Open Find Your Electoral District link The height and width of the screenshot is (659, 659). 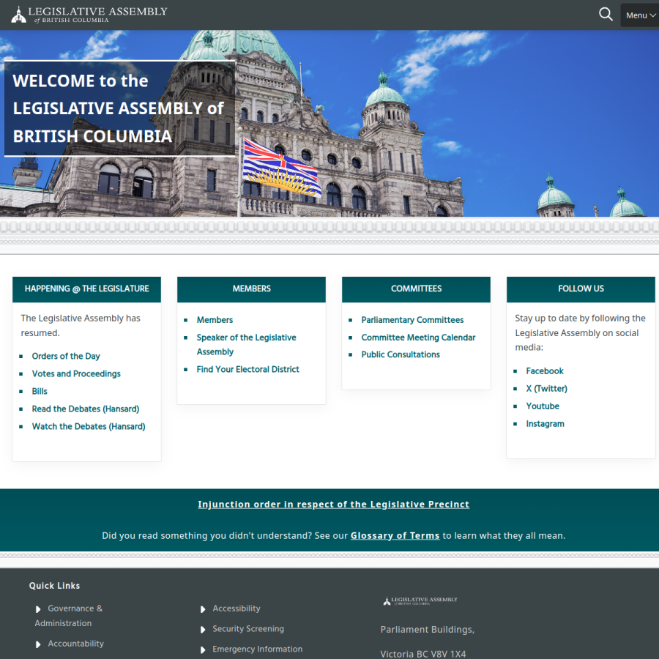tap(248, 370)
